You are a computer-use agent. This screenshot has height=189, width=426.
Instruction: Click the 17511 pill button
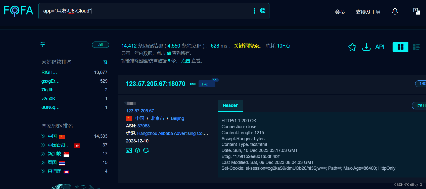pyautogui.click(x=419, y=106)
